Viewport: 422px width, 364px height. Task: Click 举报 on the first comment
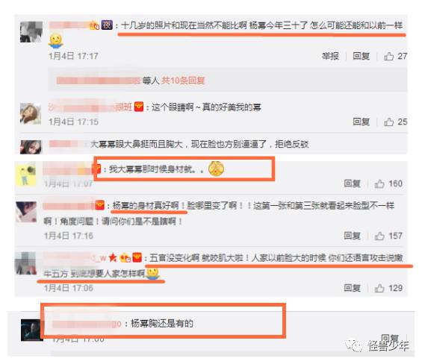(x=330, y=56)
